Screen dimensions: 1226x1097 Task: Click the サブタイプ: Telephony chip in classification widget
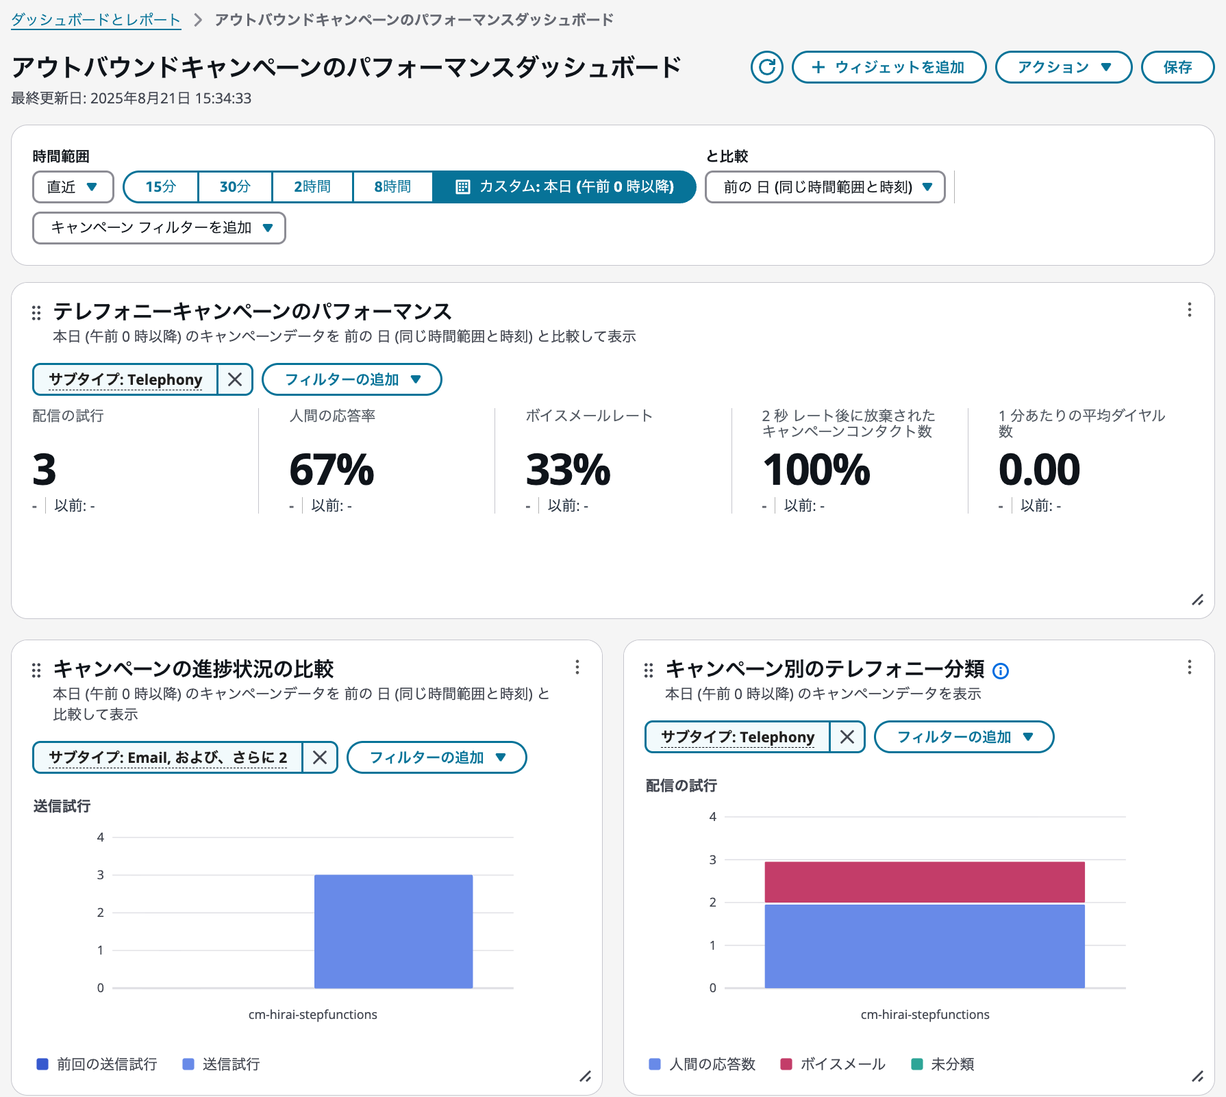click(738, 737)
